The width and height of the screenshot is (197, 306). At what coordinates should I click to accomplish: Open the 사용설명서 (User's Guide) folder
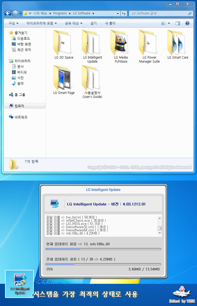(x=92, y=82)
